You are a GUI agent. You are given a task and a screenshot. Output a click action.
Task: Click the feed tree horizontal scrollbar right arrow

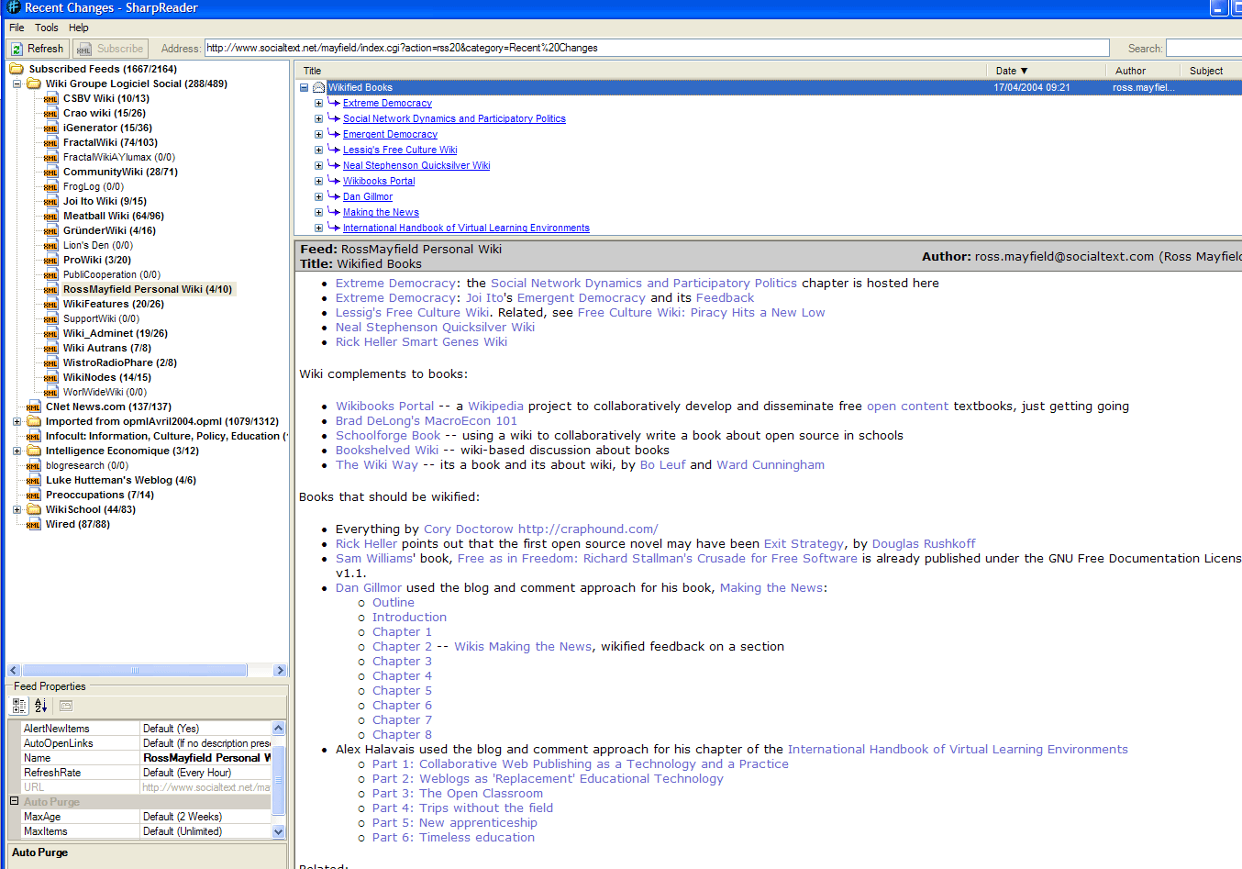click(280, 671)
